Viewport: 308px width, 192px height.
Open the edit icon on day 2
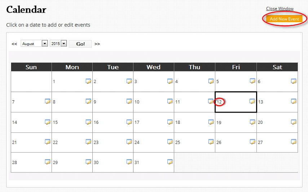click(129, 81)
